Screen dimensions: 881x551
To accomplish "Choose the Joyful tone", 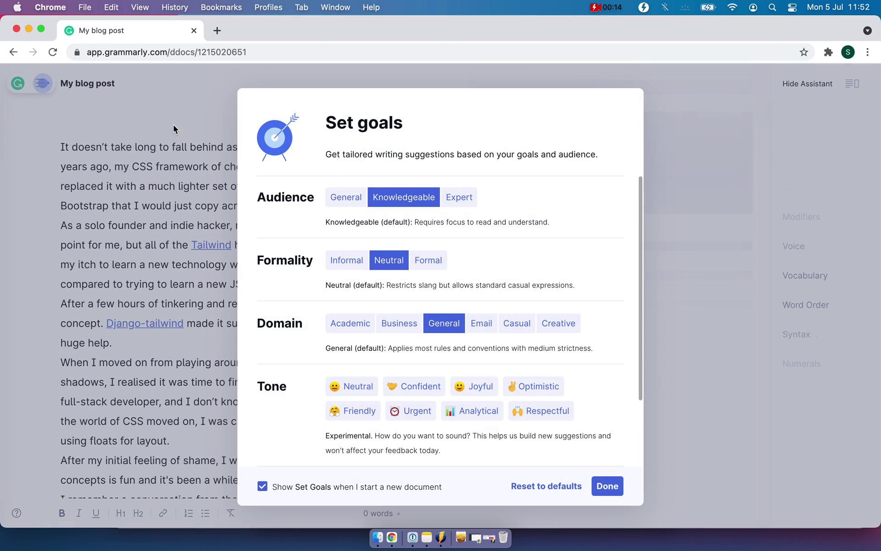I will tap(474, 387).
